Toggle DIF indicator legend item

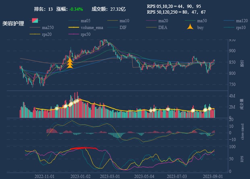pos(122,28)
